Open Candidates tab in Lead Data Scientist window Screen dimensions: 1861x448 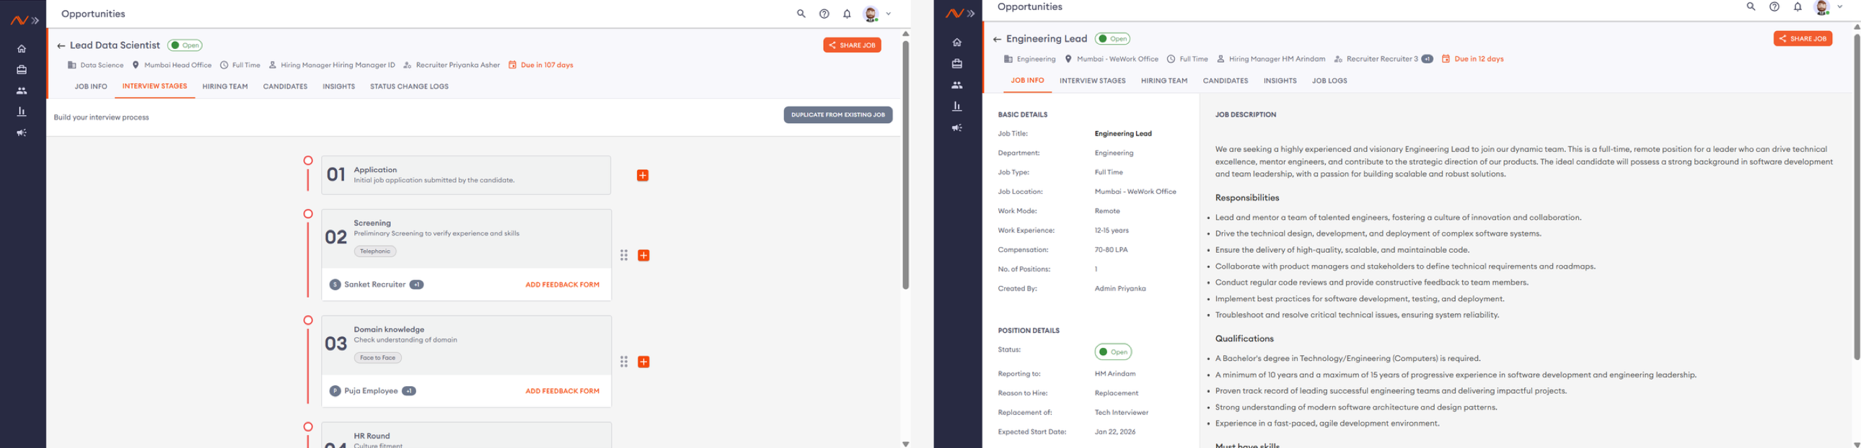[x=286, y=86]
